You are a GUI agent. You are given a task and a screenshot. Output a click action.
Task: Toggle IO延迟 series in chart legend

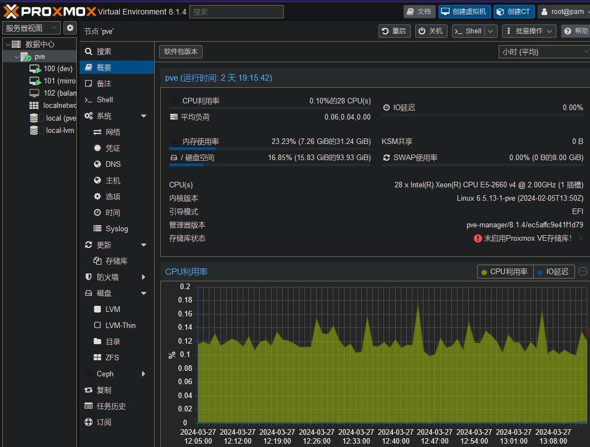(553, 271)
